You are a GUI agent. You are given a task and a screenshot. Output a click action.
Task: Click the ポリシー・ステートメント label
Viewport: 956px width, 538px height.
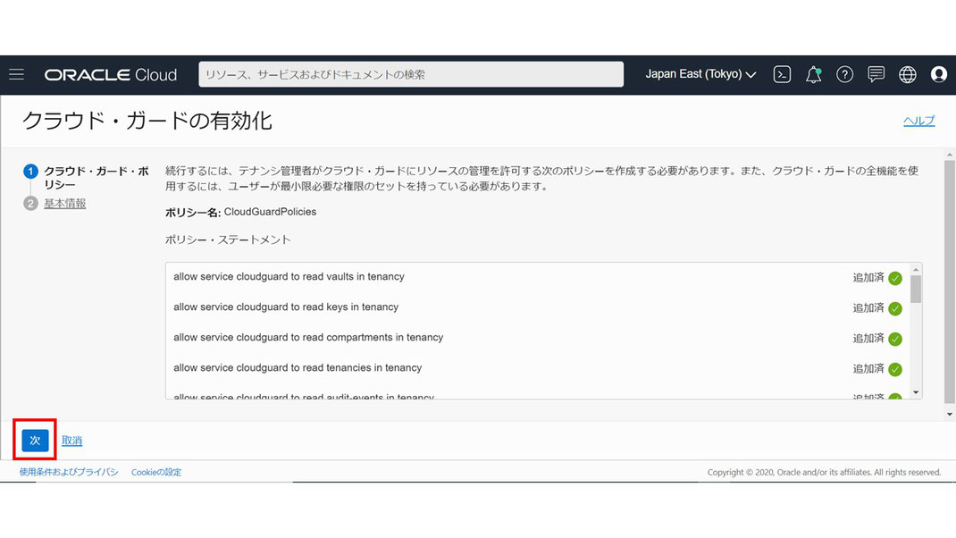point(228,240)
